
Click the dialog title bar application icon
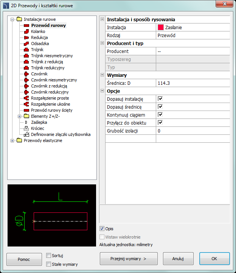tap(6, 6)
